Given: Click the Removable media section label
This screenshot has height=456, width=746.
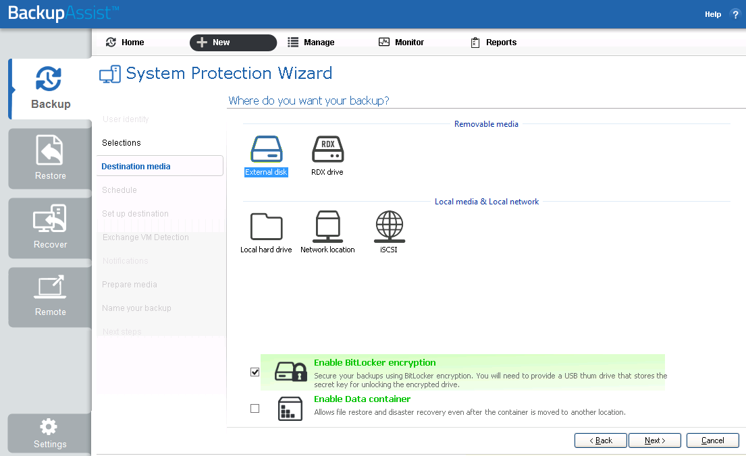Looking at the screenshot, I should [x=486, y=124].
